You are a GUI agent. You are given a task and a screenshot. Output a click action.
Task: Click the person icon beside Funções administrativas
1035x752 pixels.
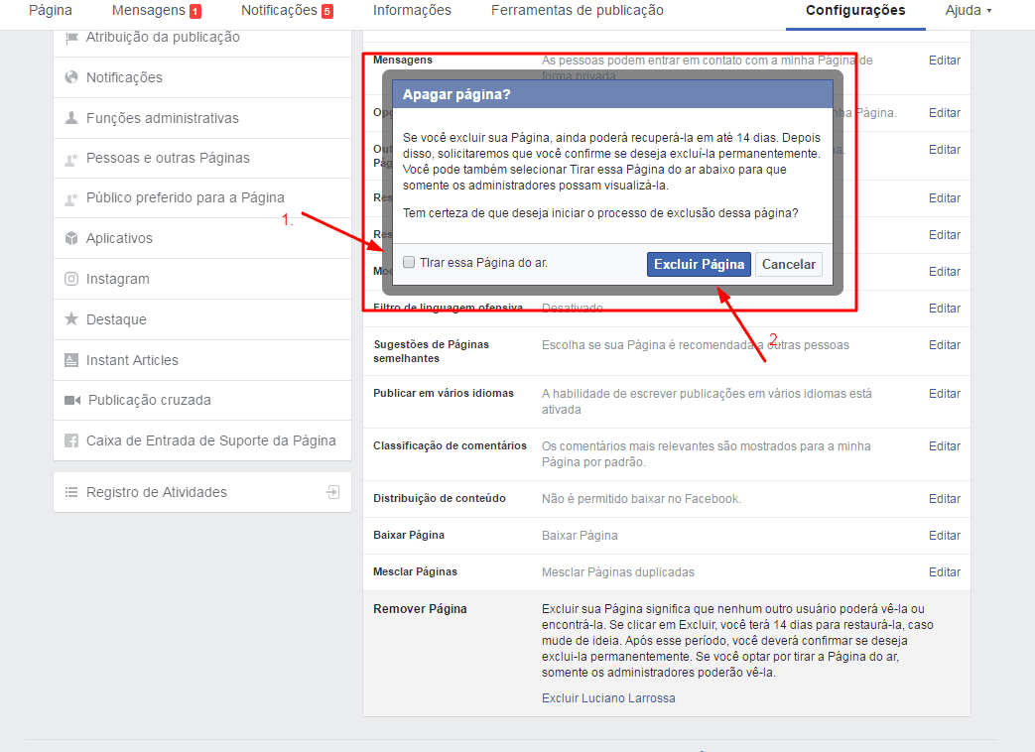pos(71,118)
